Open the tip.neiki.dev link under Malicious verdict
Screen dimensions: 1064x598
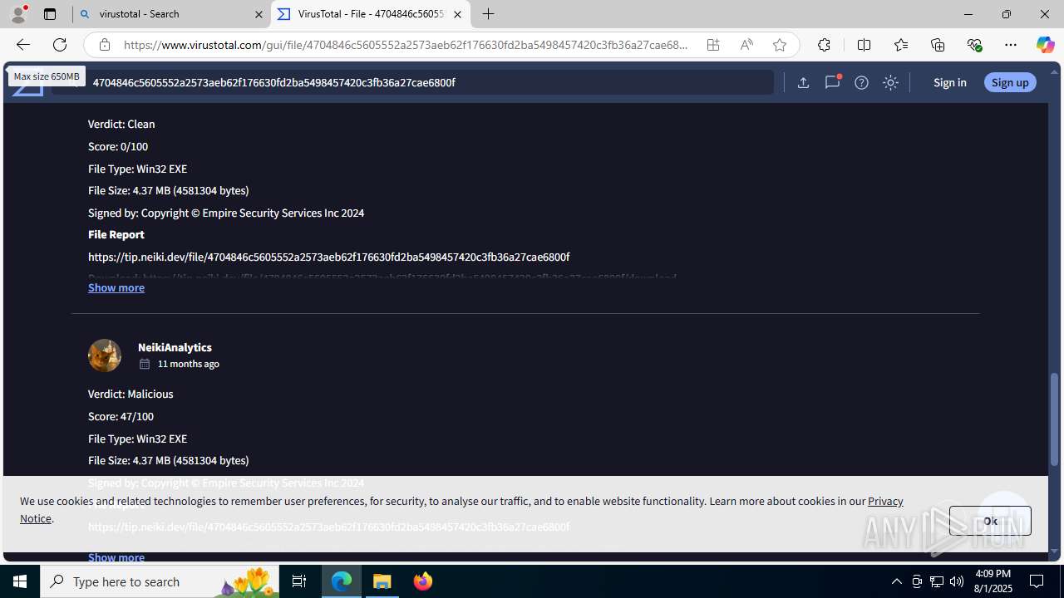click(x=328, y=527)
